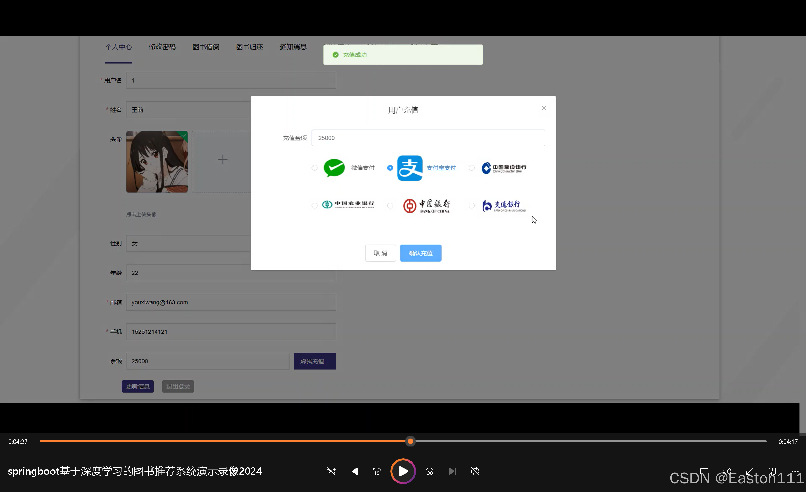Close the 用户充值 dialog
Screen dimensions: 806x492
[x=544, y=108]
